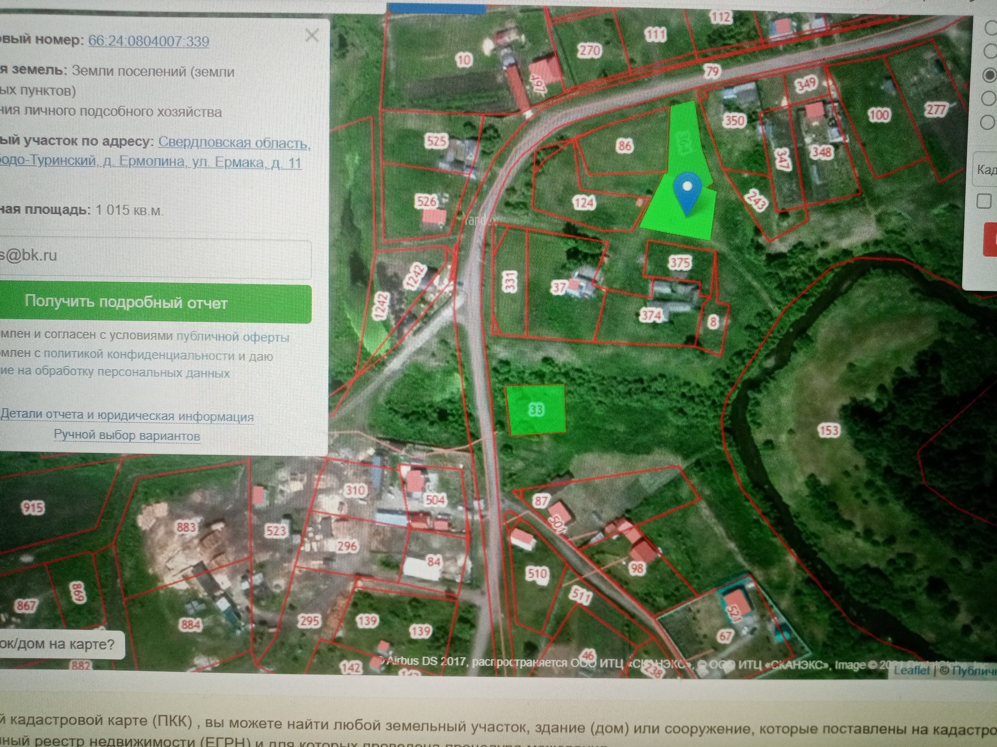Close the parcel info popup
The height and width of the screenshot is (747, 997).
point(312,36)
